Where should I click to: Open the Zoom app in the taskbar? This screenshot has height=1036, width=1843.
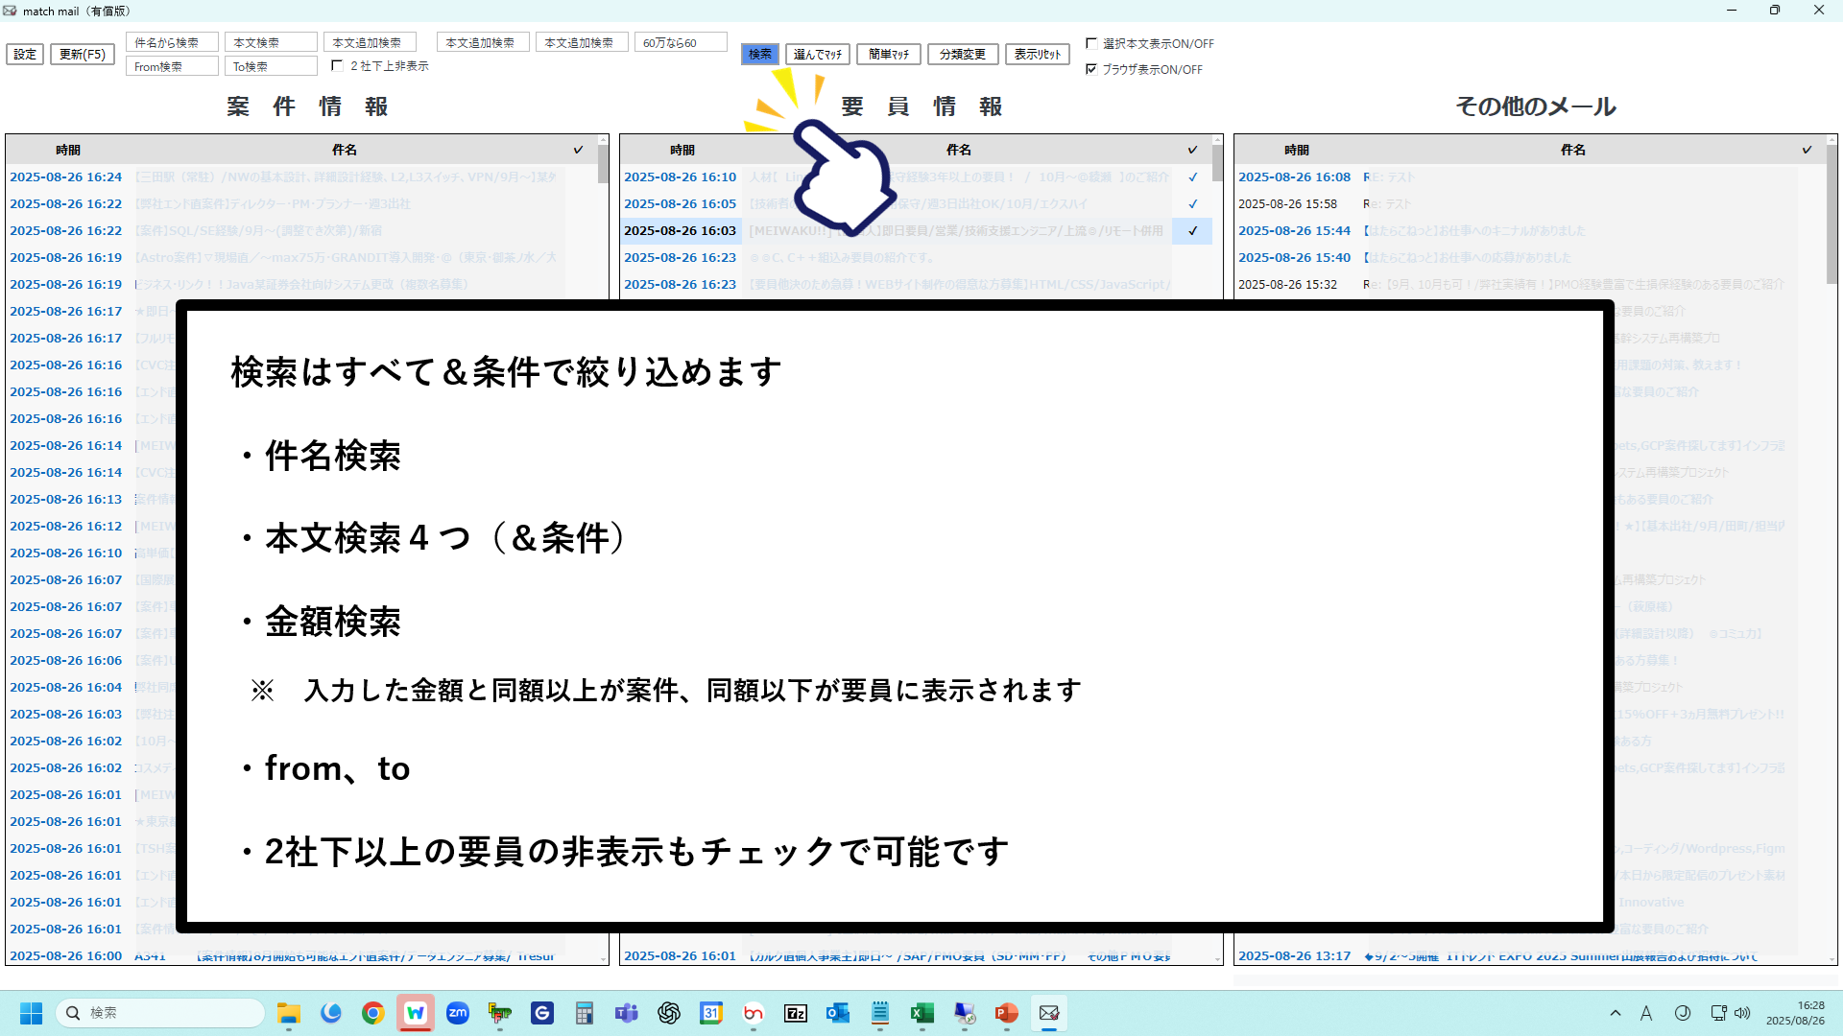point(458,1013)
